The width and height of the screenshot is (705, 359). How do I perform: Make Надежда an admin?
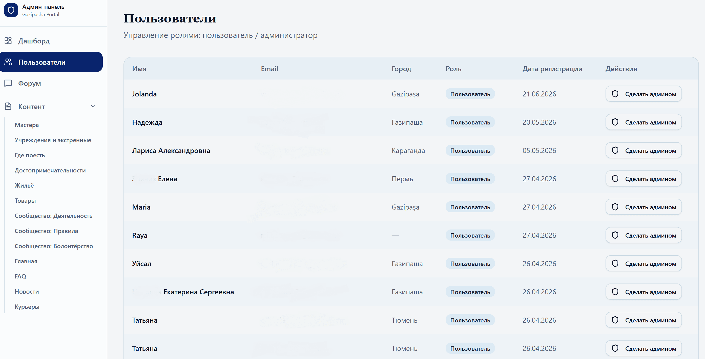click(644, 122)
